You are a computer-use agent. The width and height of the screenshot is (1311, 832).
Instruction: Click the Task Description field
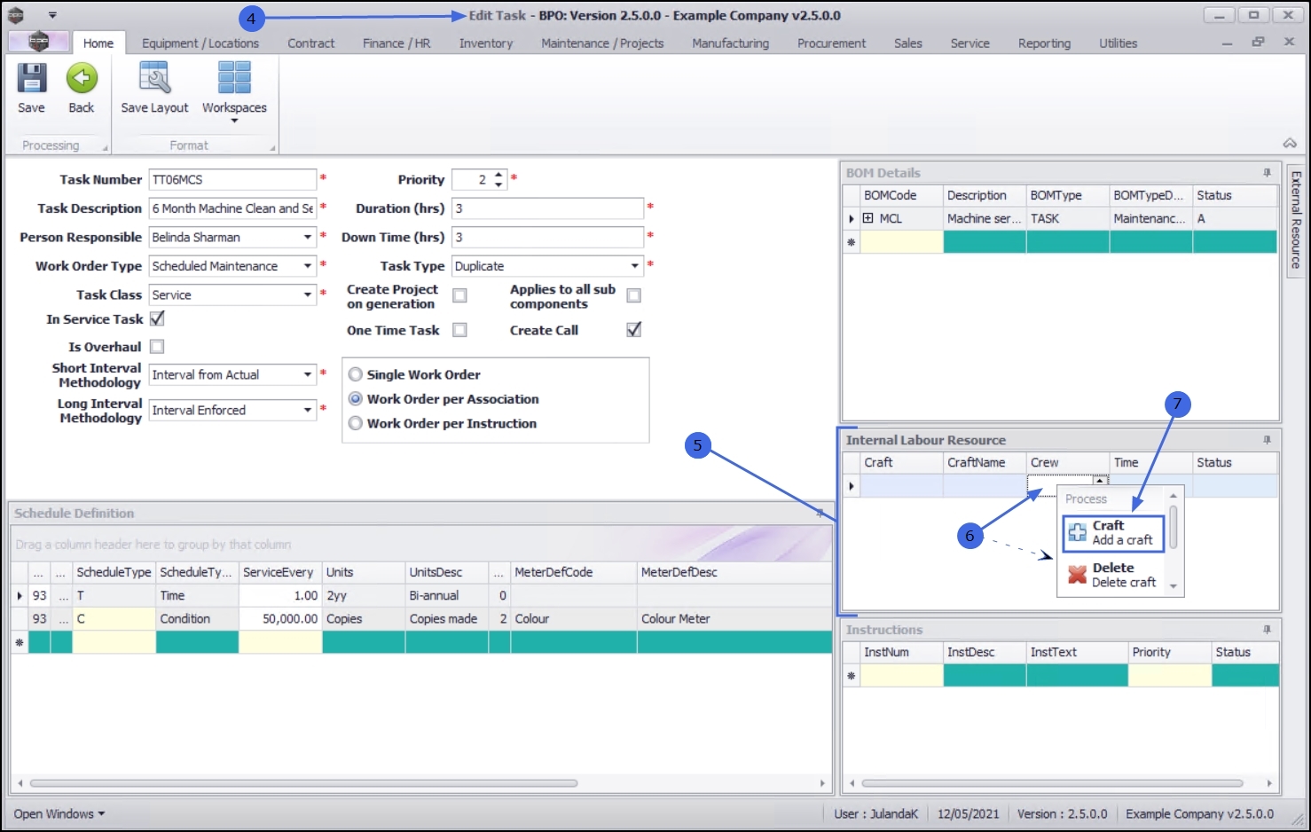point(232,208)
